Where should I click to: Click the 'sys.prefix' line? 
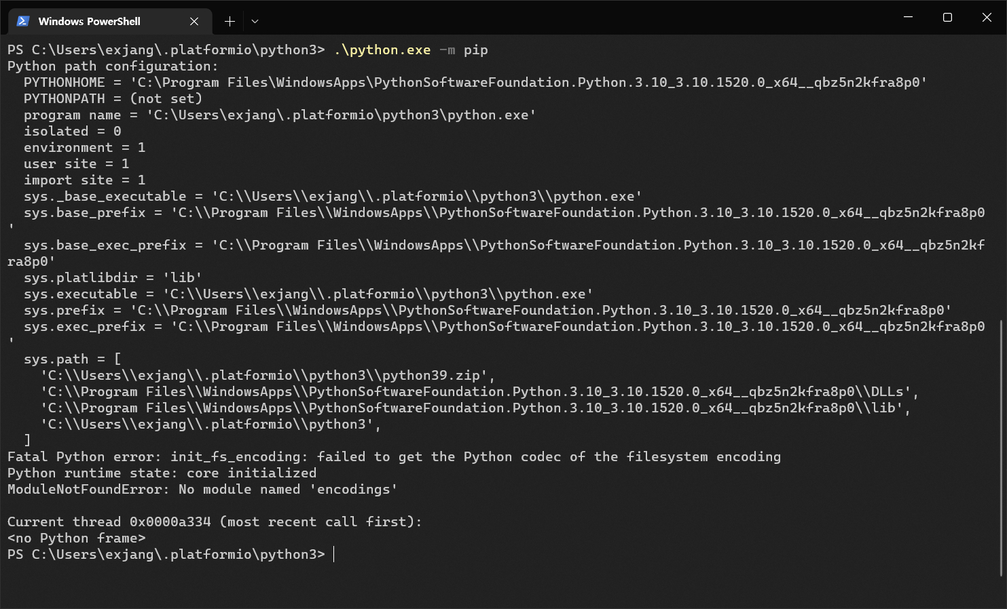click(488, 310)
